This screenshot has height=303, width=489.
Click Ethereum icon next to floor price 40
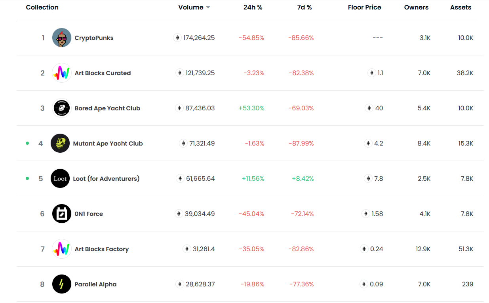pos(369,108)
